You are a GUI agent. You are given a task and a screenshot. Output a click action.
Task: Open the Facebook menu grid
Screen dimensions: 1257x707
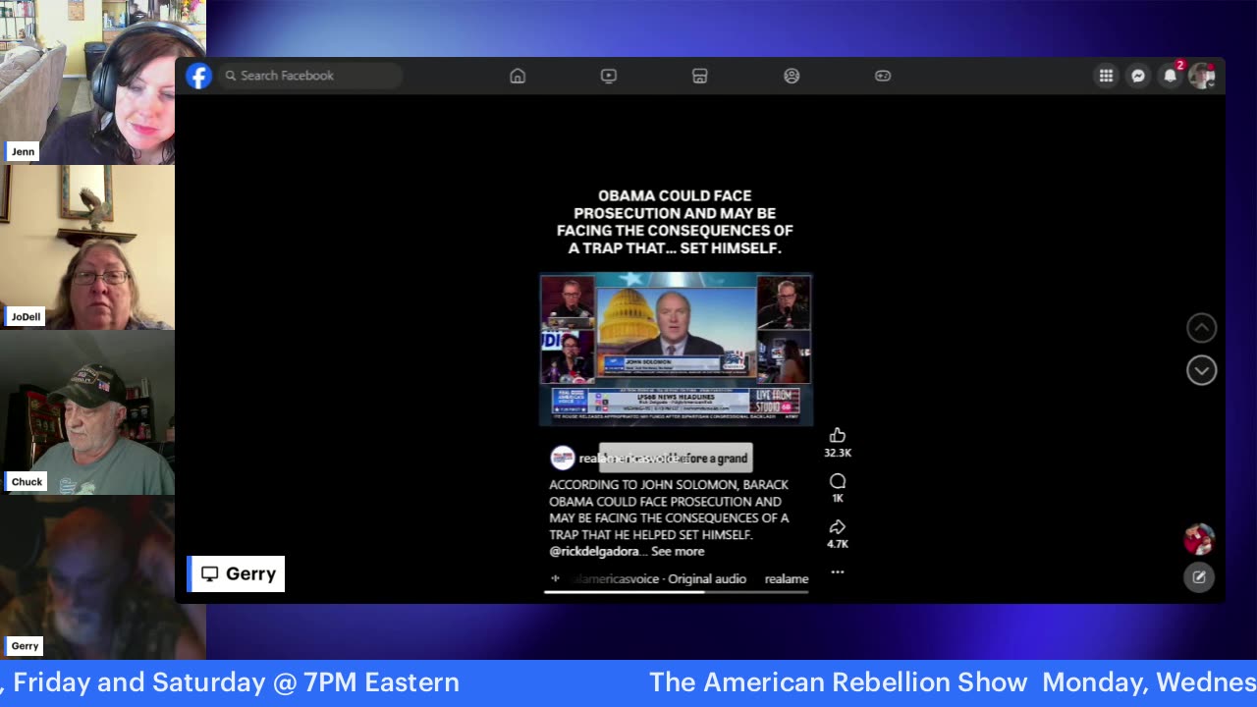tap(1106, 76)
